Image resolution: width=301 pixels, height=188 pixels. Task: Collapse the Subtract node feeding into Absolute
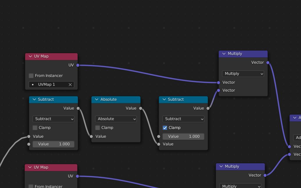click(34, 99)
